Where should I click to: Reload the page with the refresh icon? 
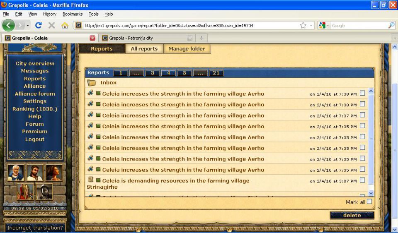(x=39, y=25)
